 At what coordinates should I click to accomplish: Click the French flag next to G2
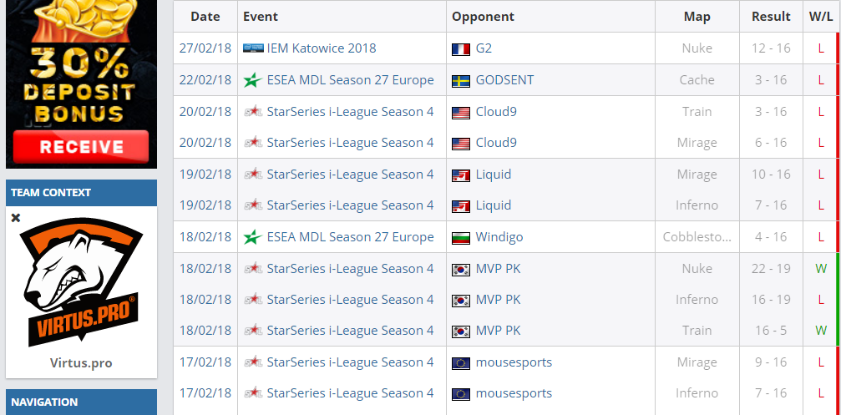click(x=460, y=49)
